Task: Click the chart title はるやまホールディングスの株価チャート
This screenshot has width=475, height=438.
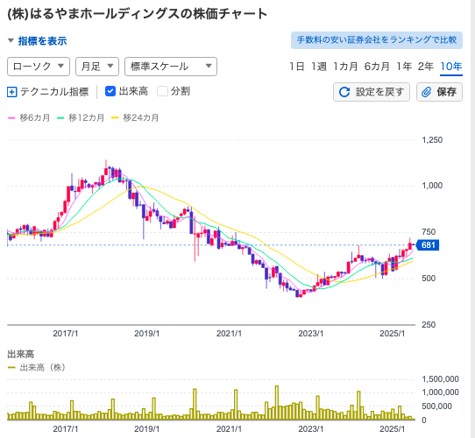Action: pos(138,14)
